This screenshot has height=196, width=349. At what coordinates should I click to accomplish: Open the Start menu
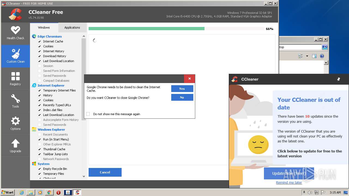coord(8,192)
